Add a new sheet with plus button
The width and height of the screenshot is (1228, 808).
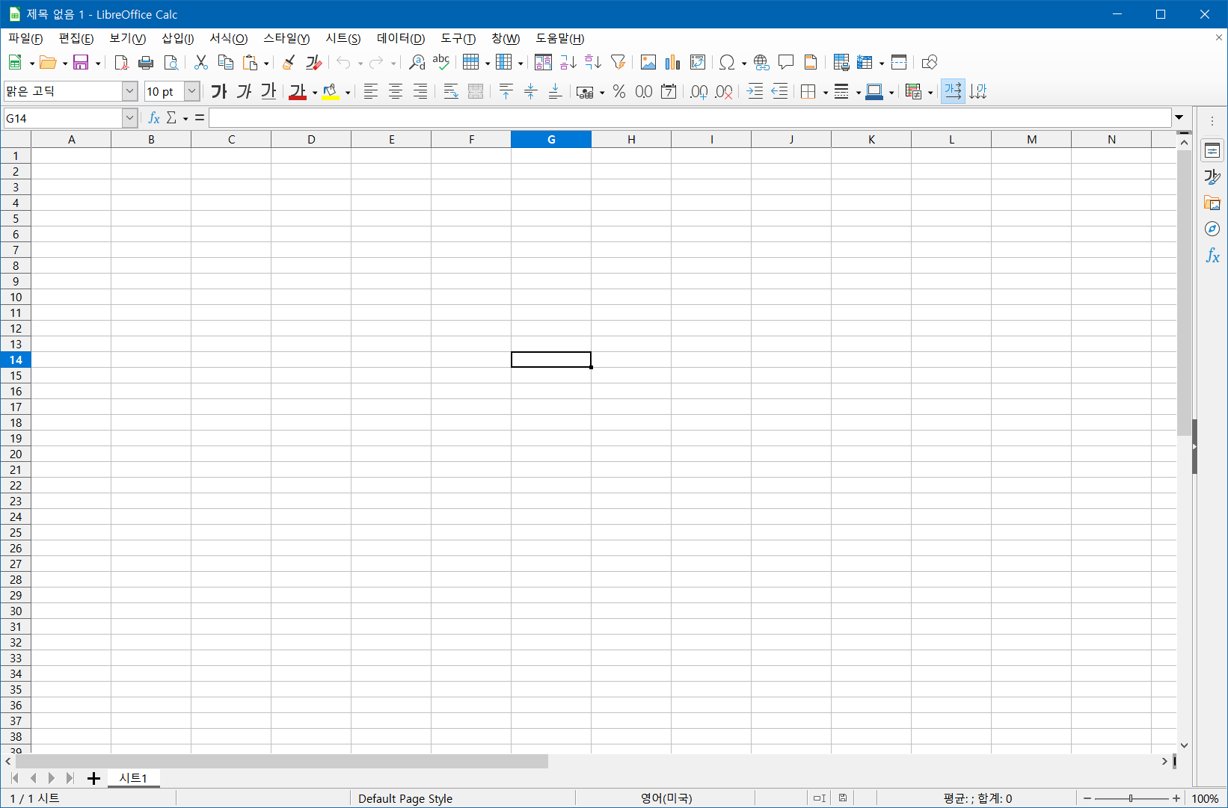click(93, 778)
